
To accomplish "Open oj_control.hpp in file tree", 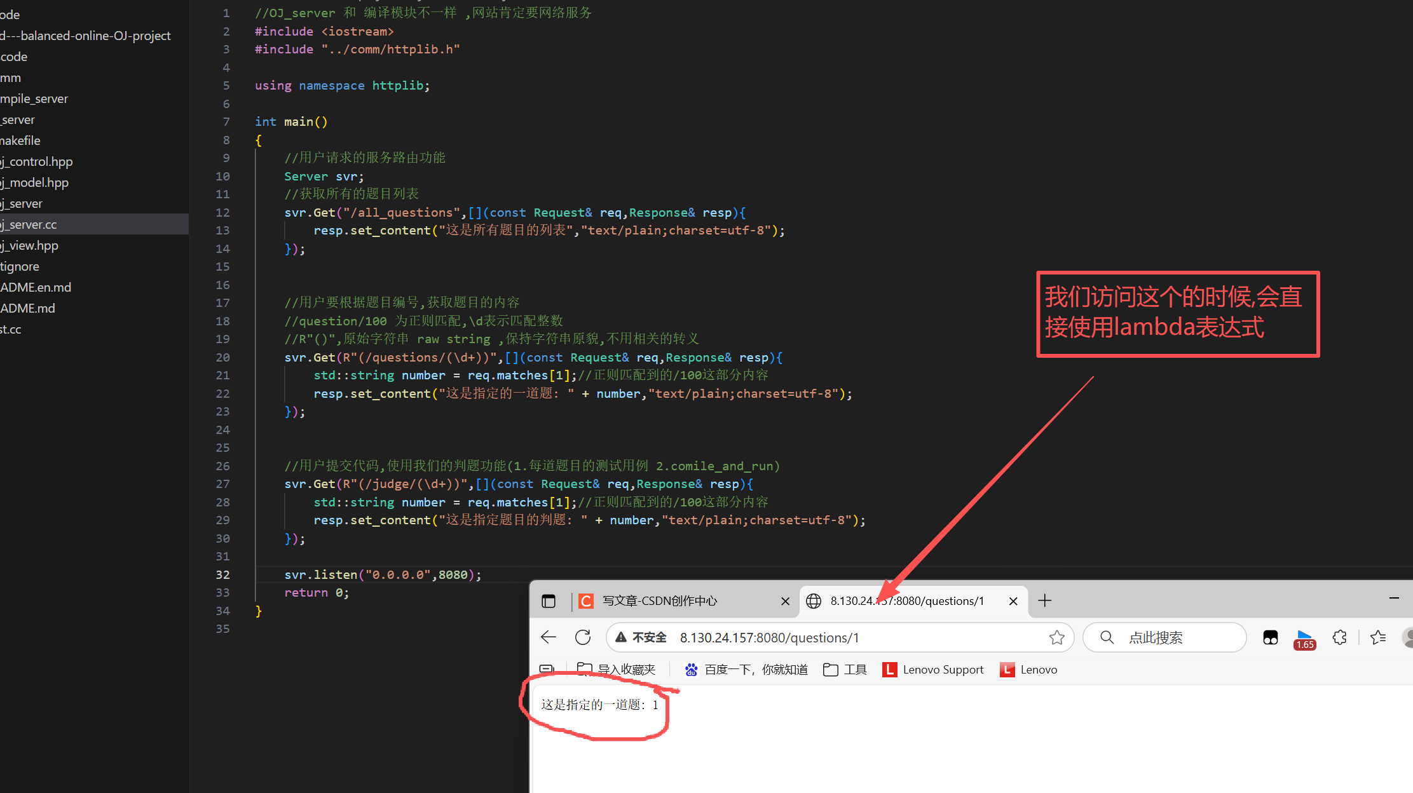I will click(36, 161).
